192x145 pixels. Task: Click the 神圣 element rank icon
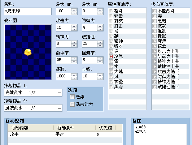point(111,82)
